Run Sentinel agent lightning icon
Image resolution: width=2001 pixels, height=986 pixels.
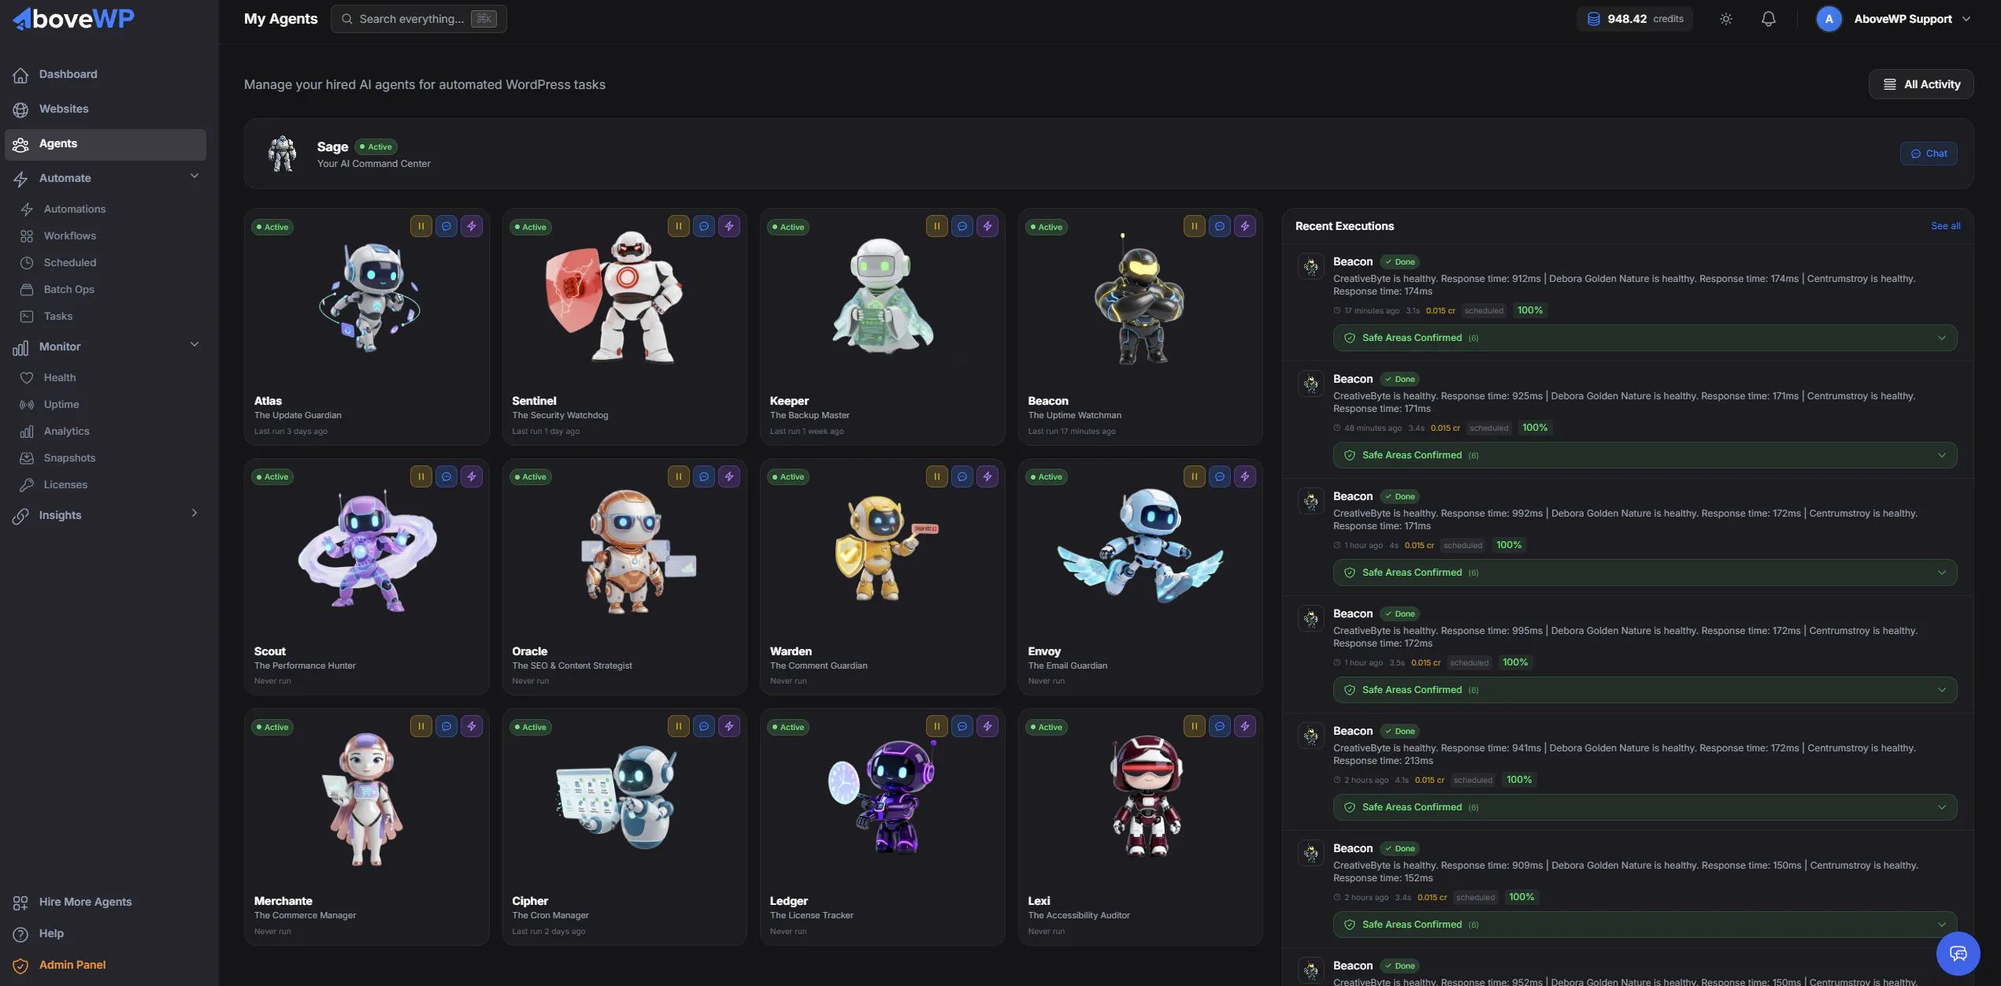729,226
